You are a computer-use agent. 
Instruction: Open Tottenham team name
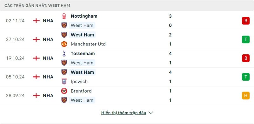click(83, 53)
